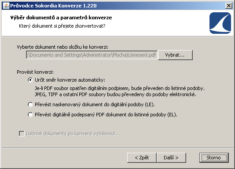Click the subtitle 'Který dokument si přejete zkonvertovat?'

62,26
